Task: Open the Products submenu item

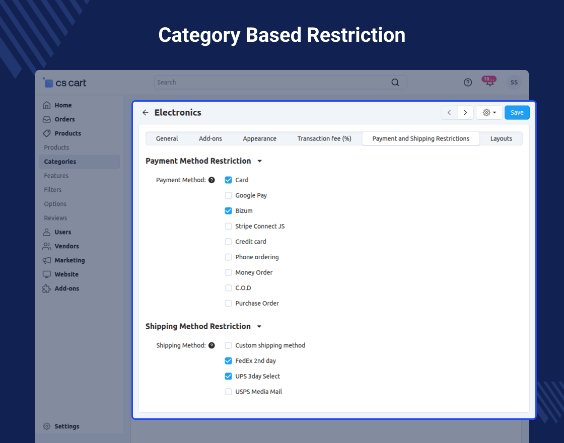Action: (x=56, y=147)
